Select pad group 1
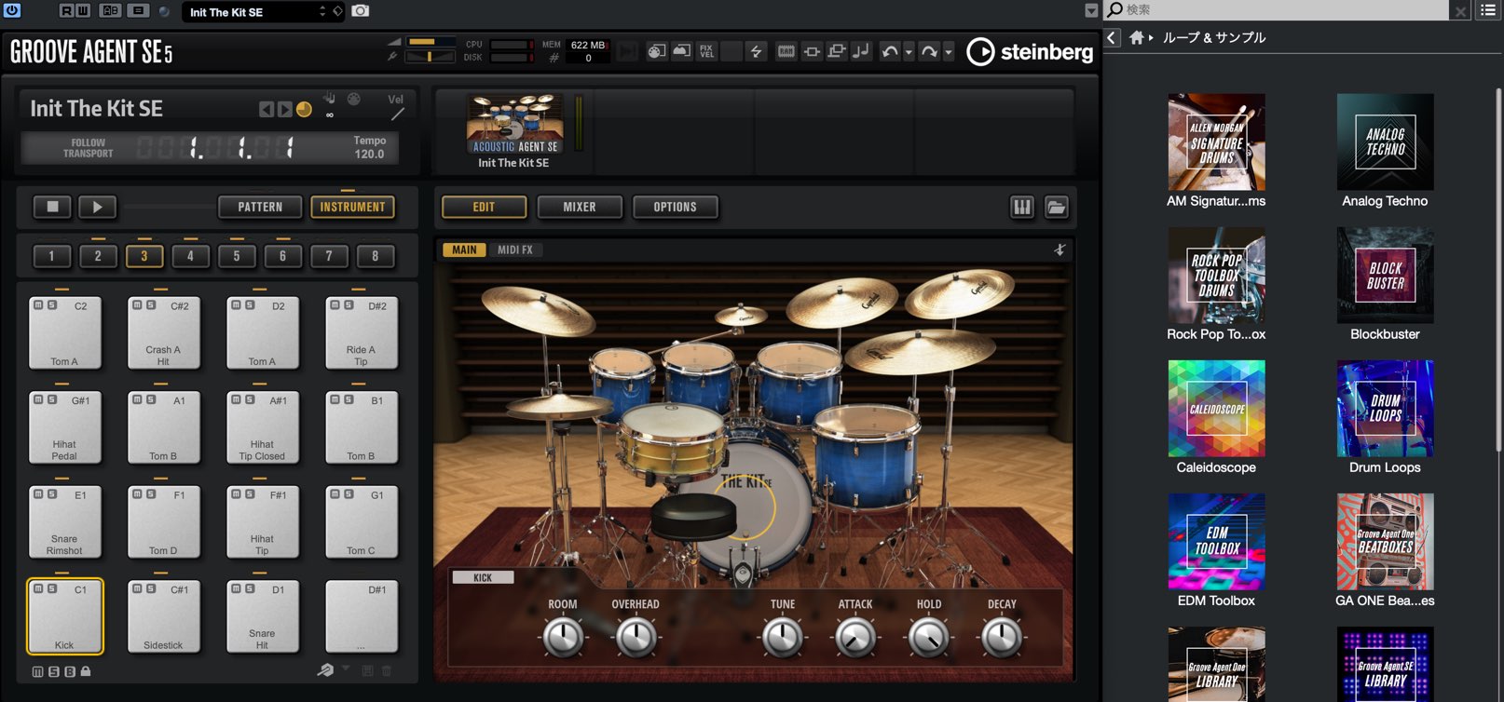Viewport: 1504px width, 702px height. 51,256
